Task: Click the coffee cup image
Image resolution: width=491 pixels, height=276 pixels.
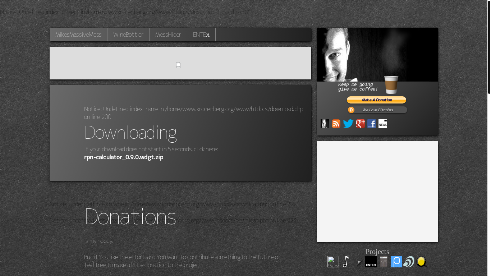Action: 391,85
